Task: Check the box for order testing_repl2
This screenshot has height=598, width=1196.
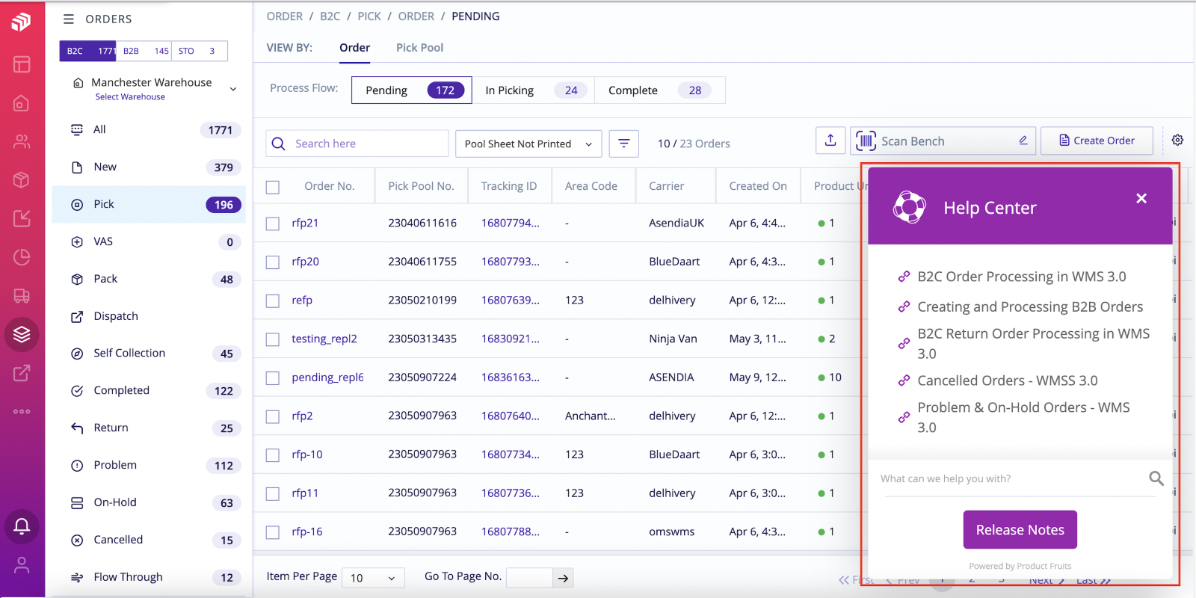Action: pyautogui.click(x=273, y=339)
